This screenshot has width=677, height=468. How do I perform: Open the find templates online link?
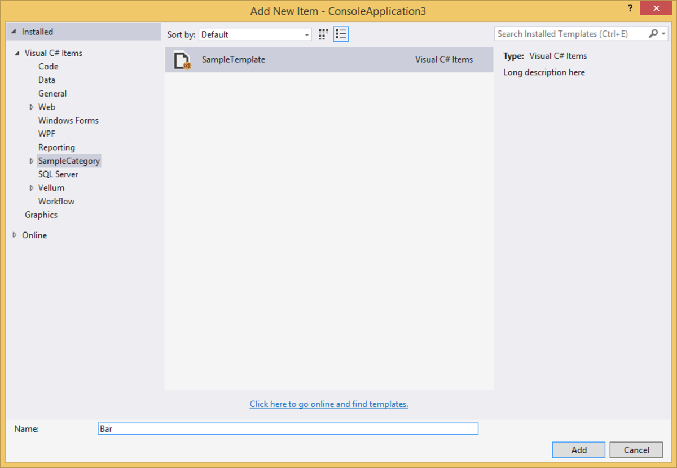[x=329, y=404]
